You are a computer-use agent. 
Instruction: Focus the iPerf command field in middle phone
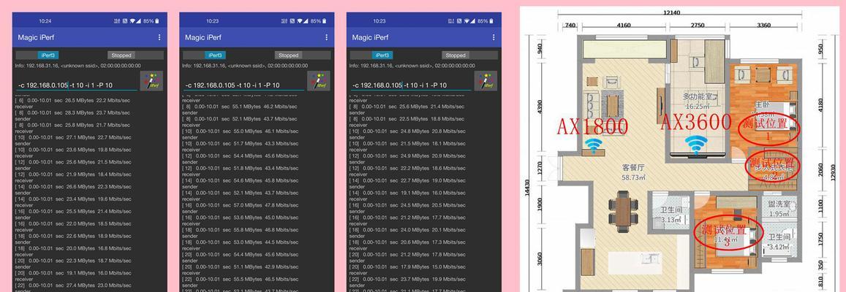click(244, 85)
